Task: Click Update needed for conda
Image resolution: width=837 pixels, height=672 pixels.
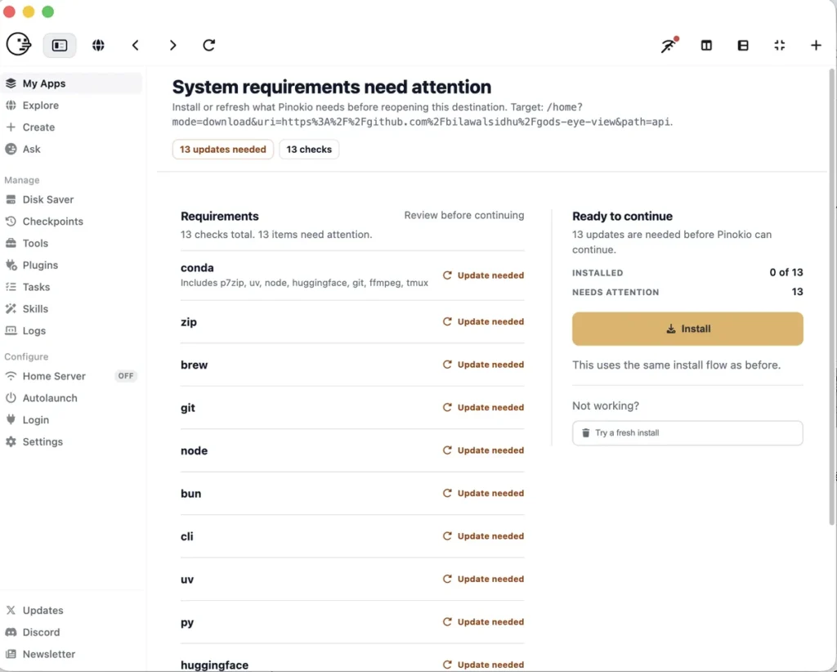Action: click(x=483, y=276)
